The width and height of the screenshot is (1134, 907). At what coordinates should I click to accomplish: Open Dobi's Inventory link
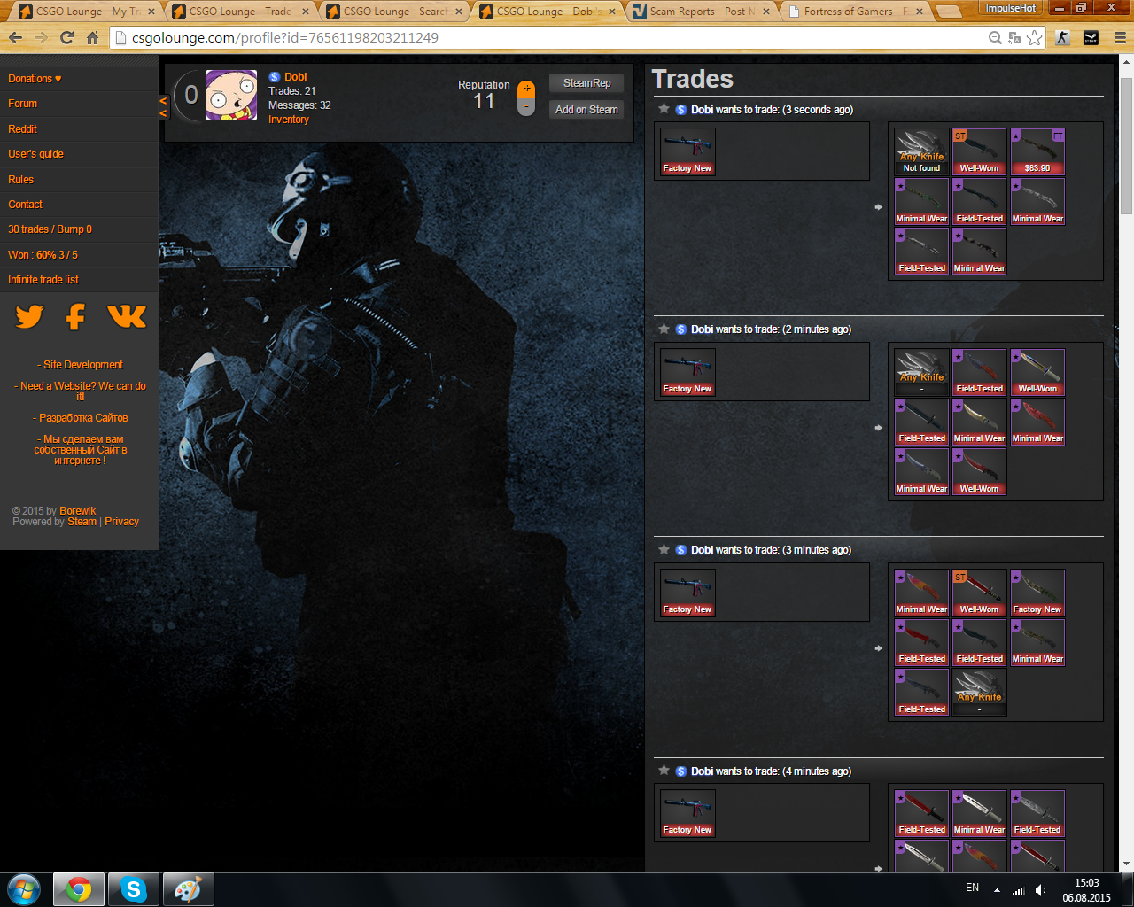coord(289,120)
